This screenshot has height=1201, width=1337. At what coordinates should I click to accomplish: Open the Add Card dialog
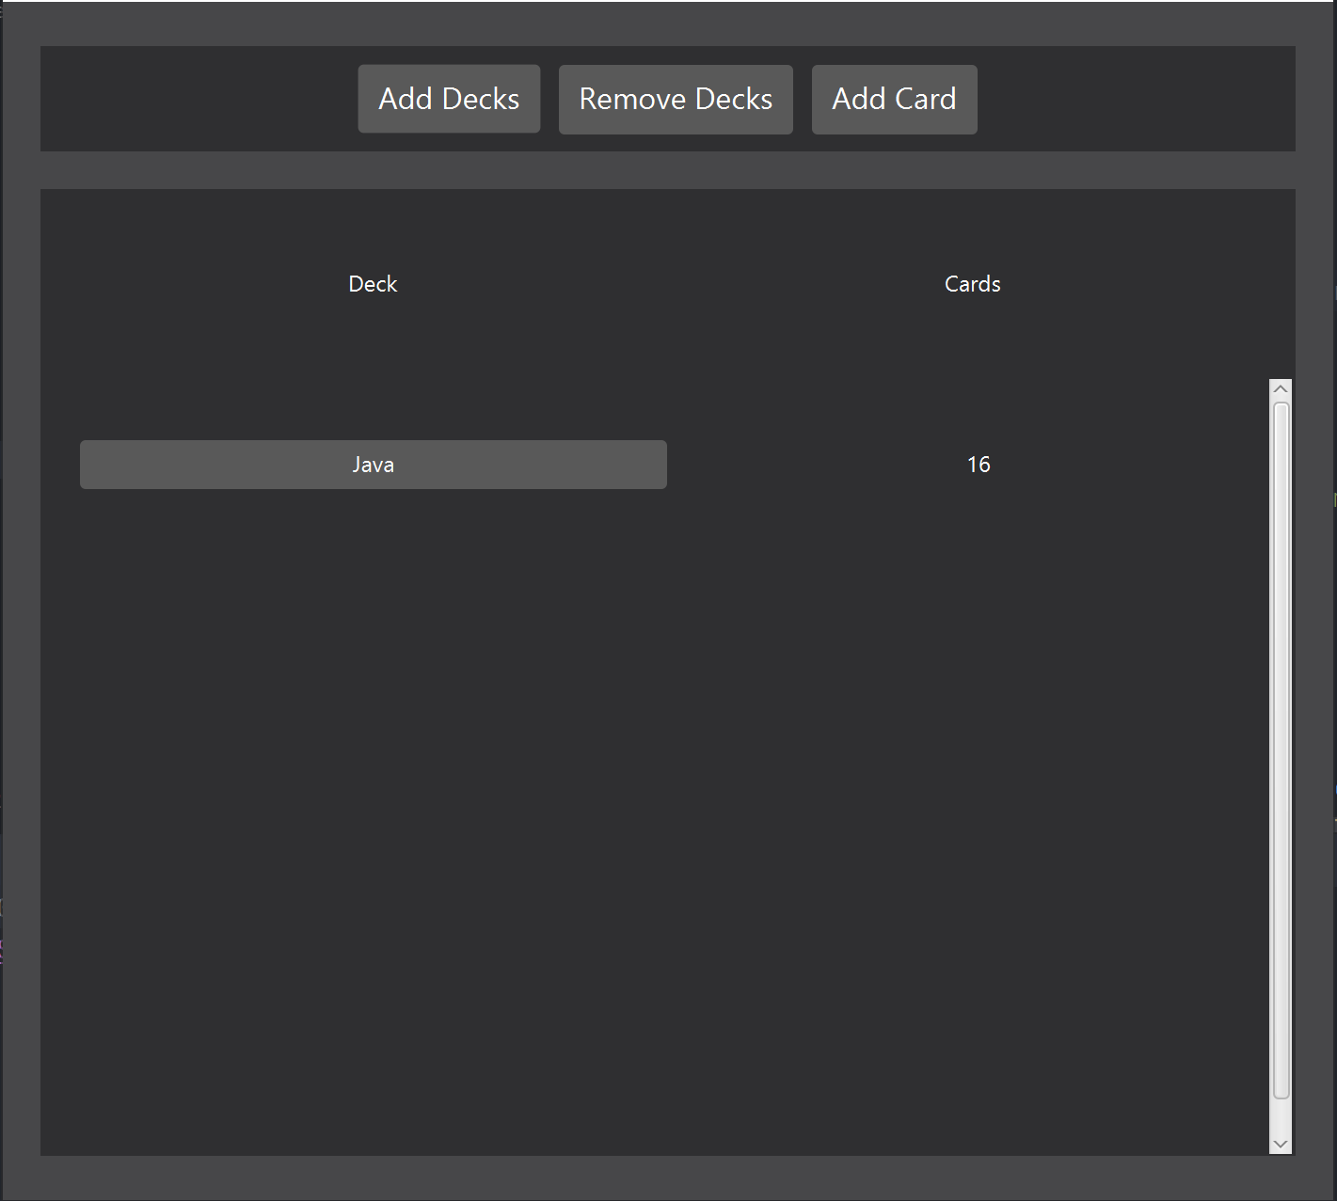[x=894, y=99]
